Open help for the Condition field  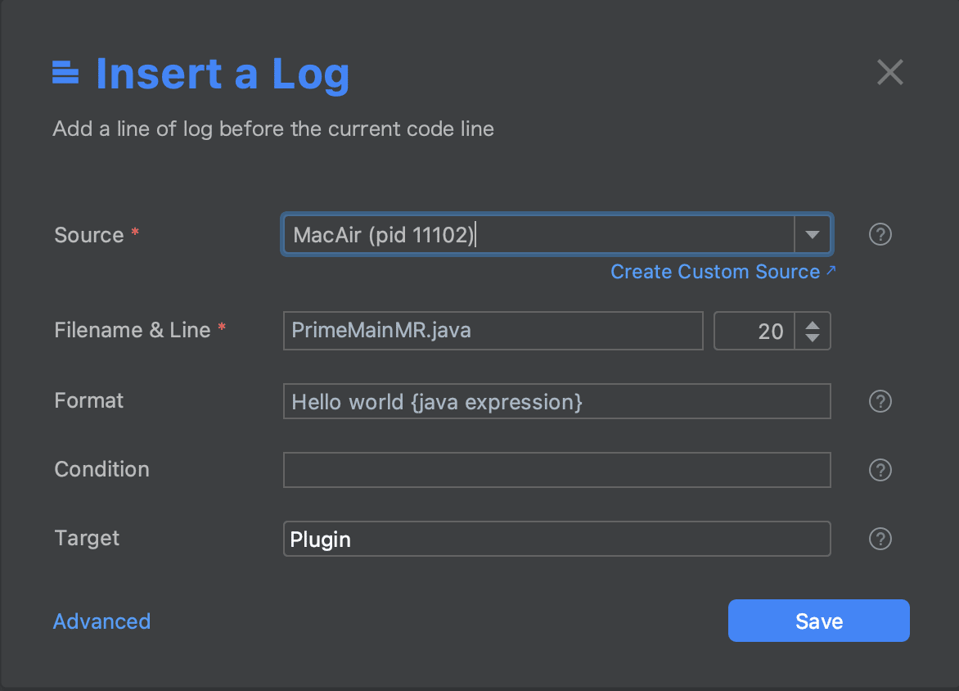click(x=880, y=470)
